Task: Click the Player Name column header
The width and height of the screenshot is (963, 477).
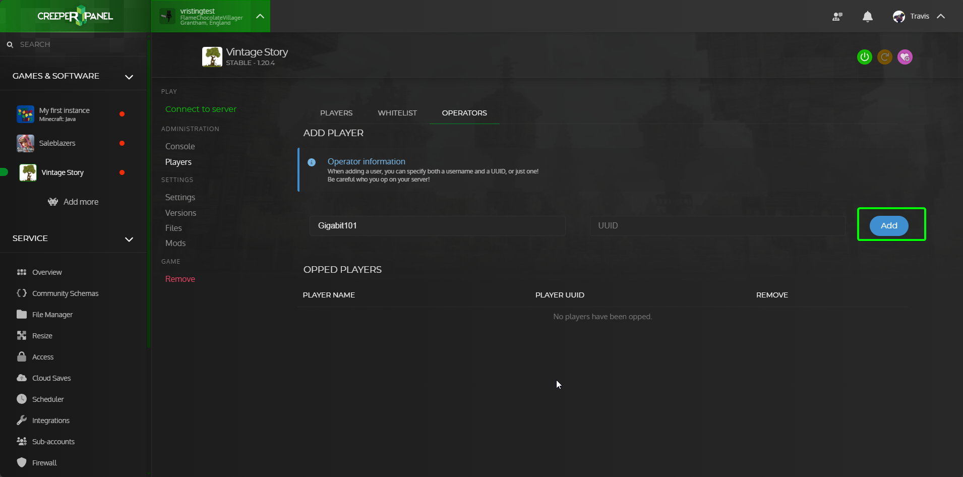Action: click(x=329, y=295)
